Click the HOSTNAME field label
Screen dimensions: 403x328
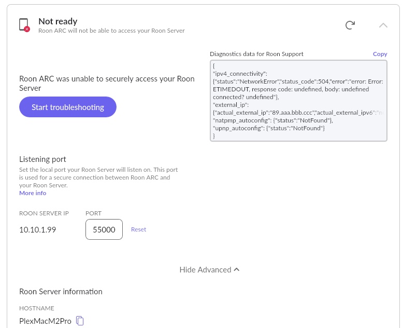[37, 308]
